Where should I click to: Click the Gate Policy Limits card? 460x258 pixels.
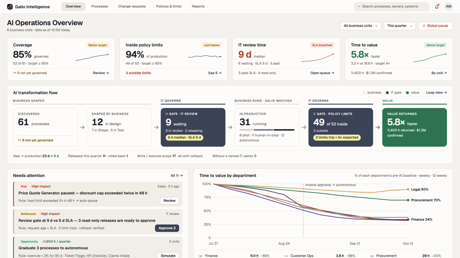(x=341, y=127)
